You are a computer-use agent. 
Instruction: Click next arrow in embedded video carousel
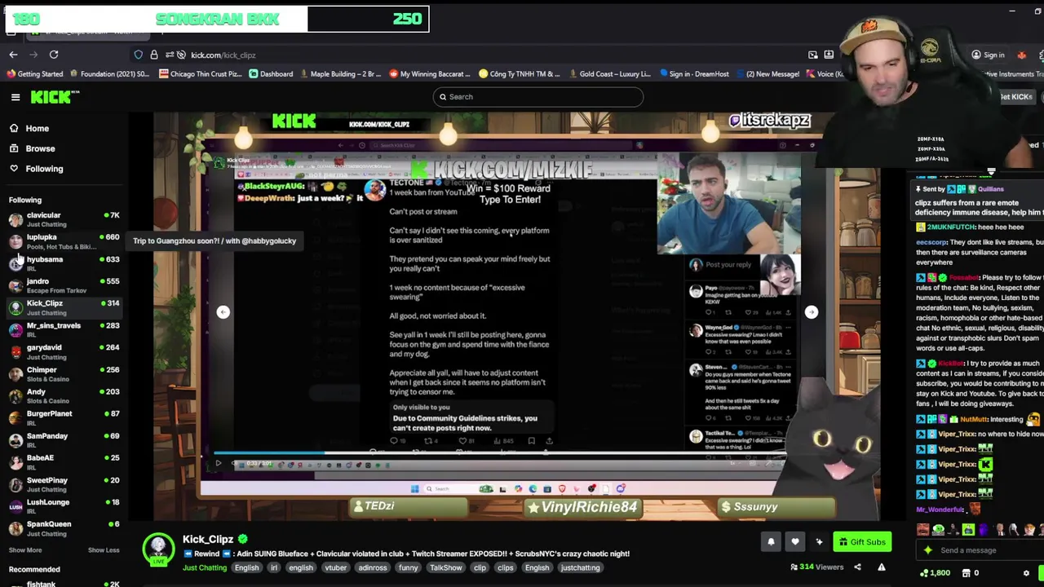tap(812, 312)
